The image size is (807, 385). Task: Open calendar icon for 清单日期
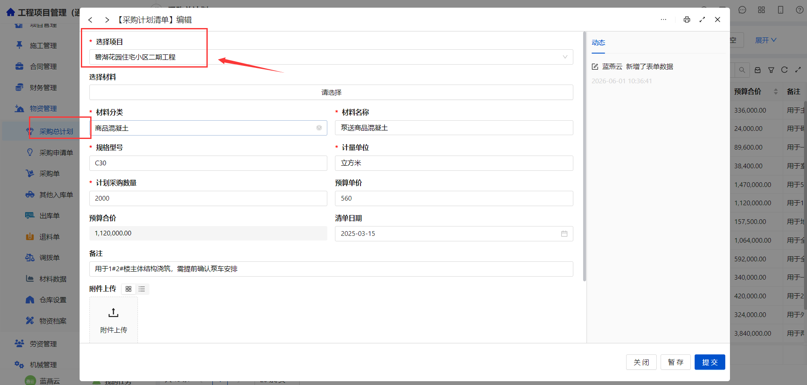(x=564, y=234)
